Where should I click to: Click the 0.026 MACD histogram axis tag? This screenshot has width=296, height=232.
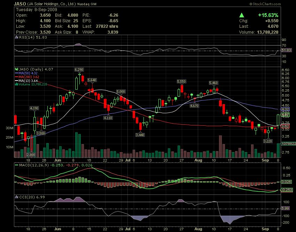[x=286, y=182]
